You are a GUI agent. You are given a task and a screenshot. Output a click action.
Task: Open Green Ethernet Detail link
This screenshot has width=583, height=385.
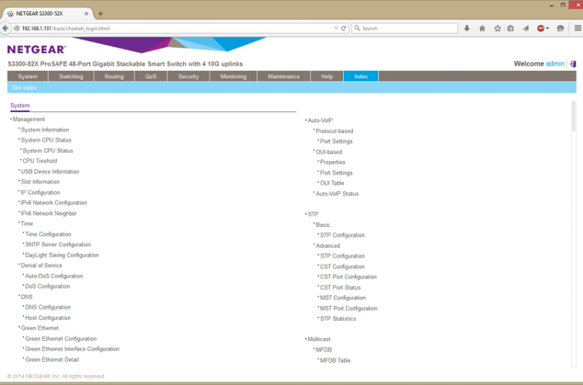52,360
